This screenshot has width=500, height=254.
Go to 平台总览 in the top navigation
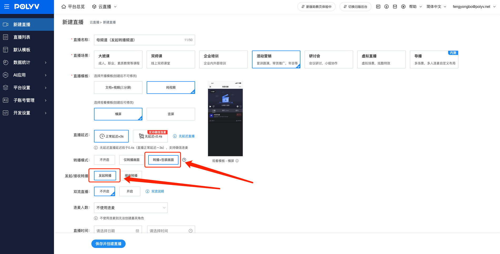[x=73, y=7]
